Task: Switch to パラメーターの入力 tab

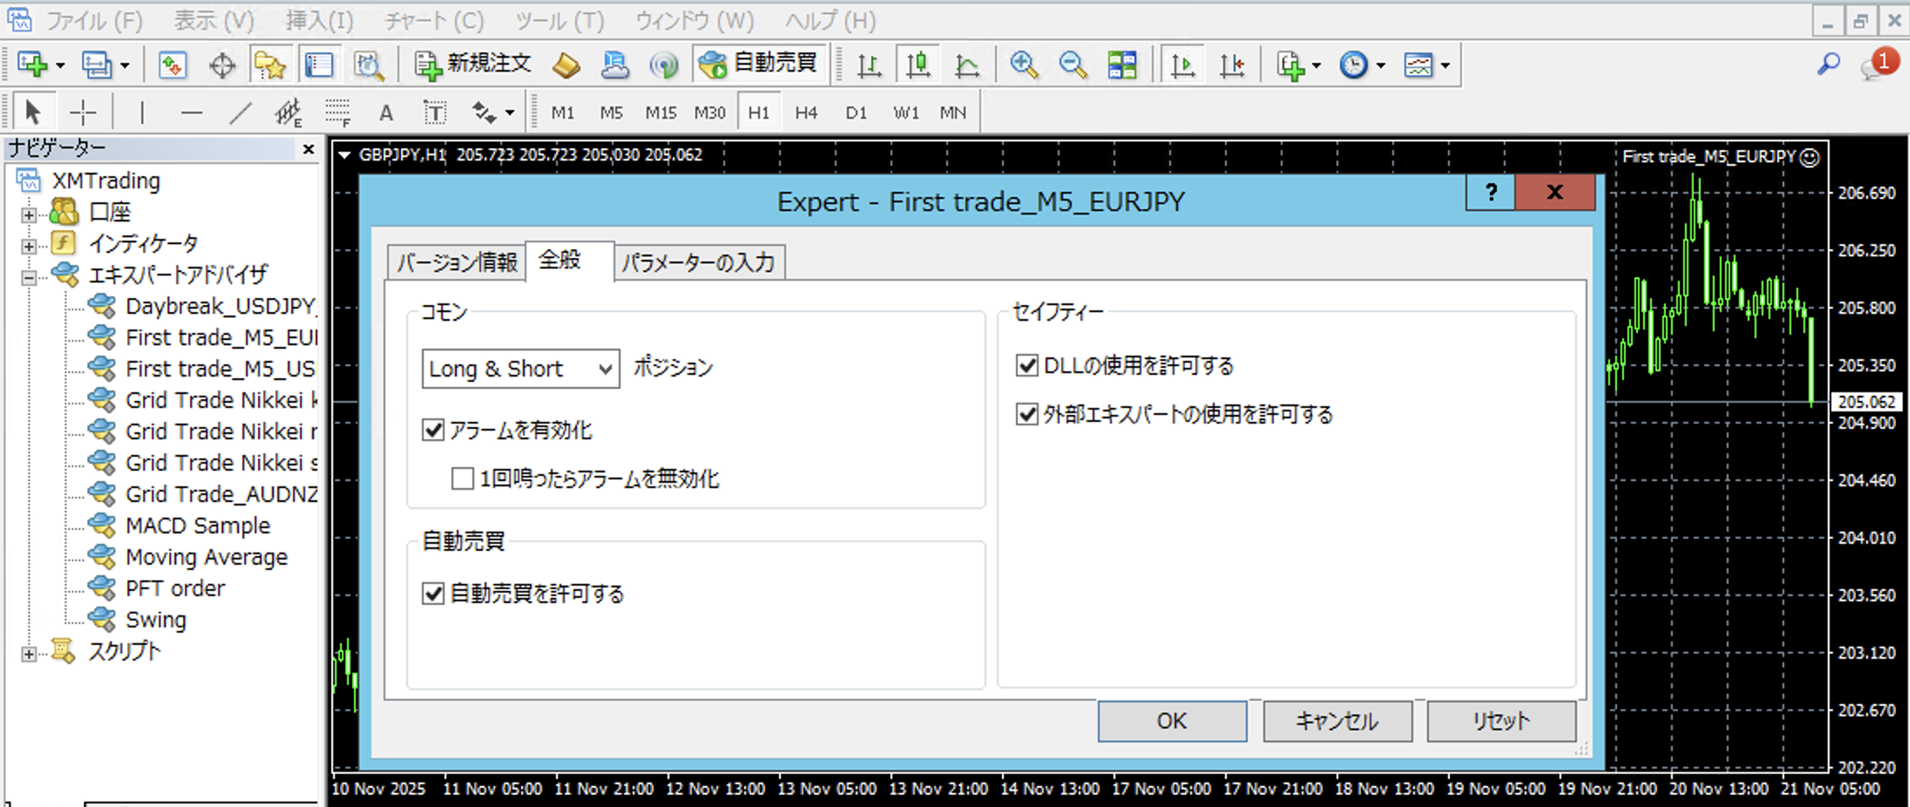Action: coord(698,262)
